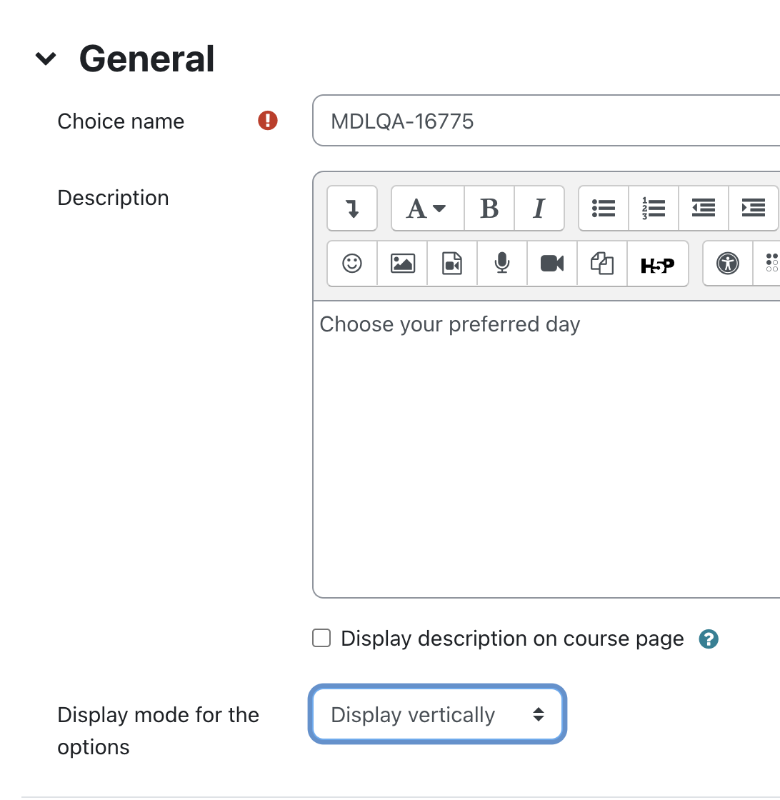
Task: Insert an ordered numbered list
Action: tap(654, 208)
